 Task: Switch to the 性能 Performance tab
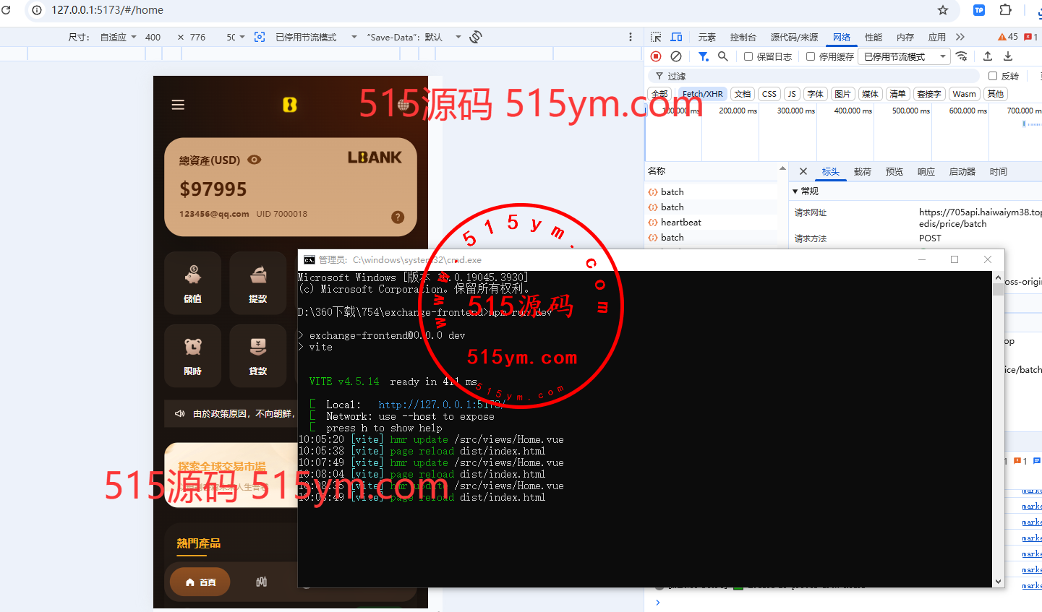click(x=874, y=37)
